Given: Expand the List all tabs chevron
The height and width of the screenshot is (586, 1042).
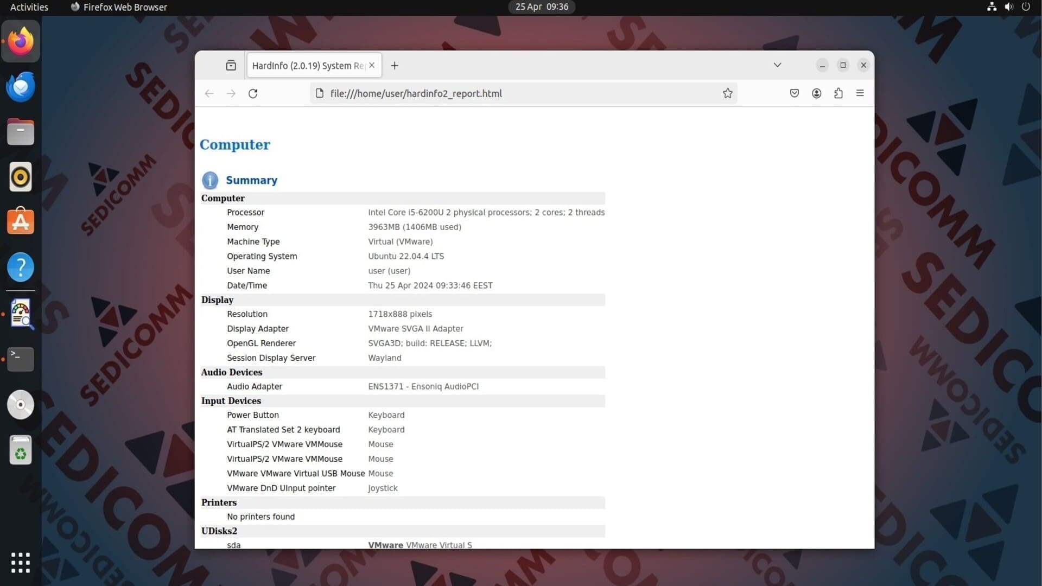Looking at the screenshot, I should pyautogui.click(x=777, y=65).
